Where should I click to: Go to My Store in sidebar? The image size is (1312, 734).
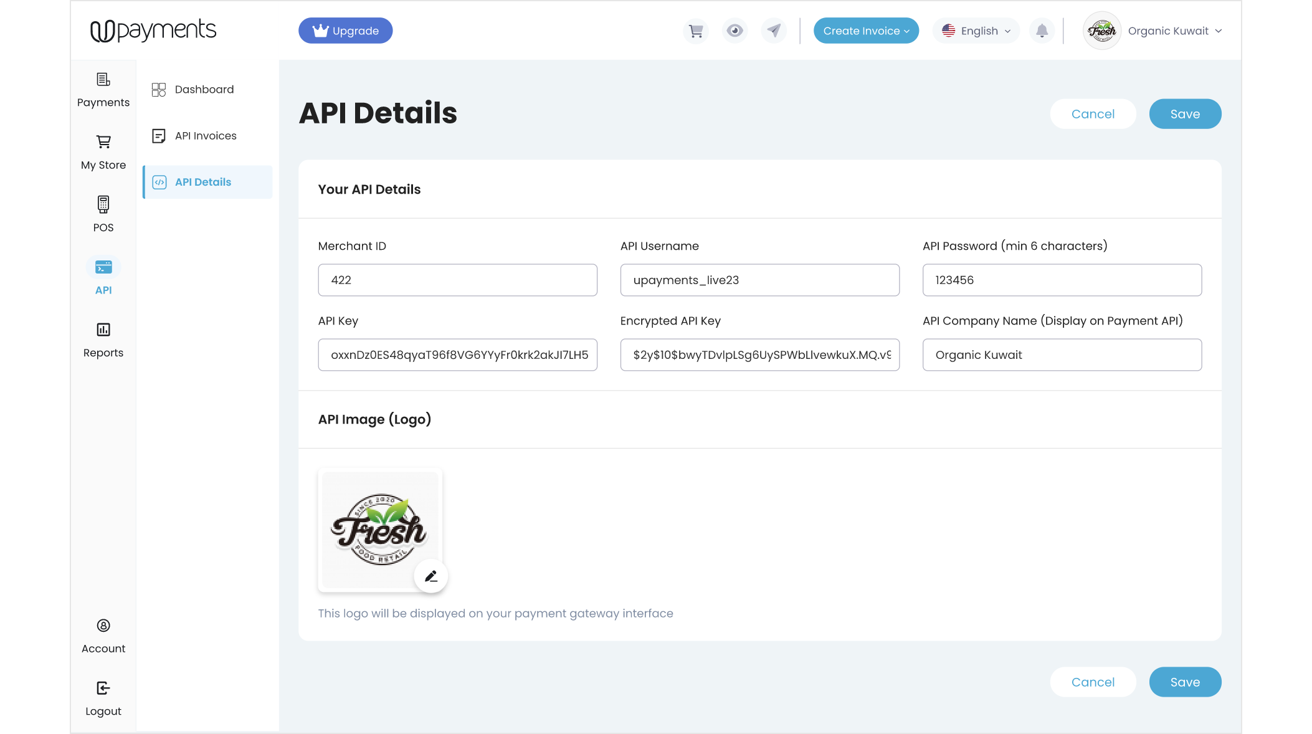(x=103, y=151)
